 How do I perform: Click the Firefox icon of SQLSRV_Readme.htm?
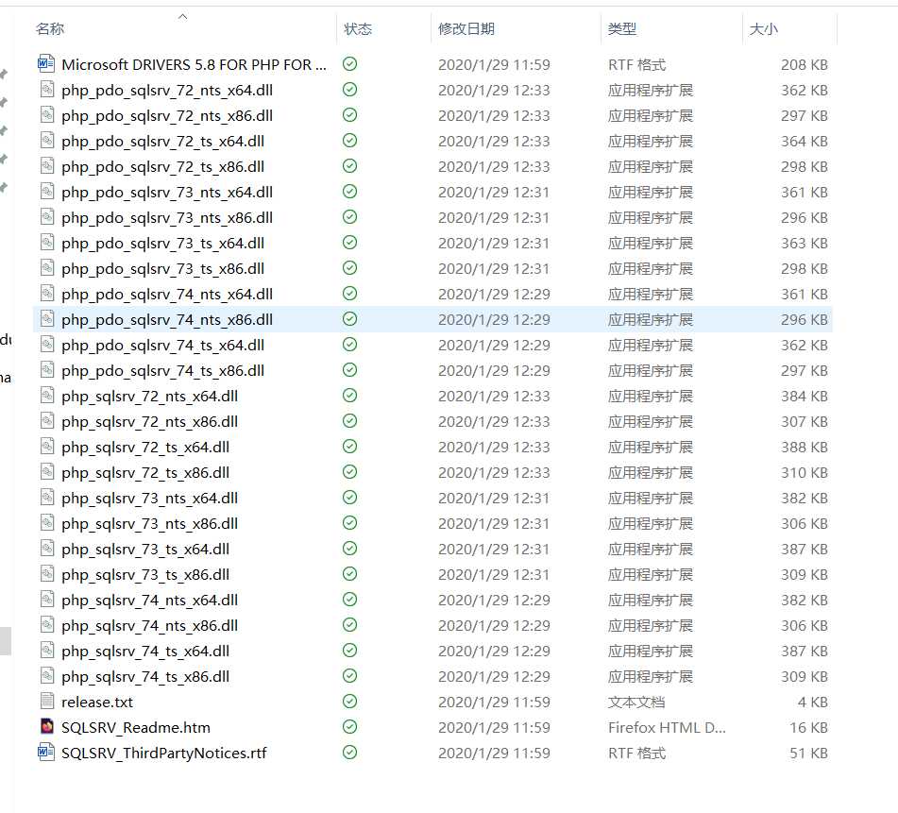(47, 726)
